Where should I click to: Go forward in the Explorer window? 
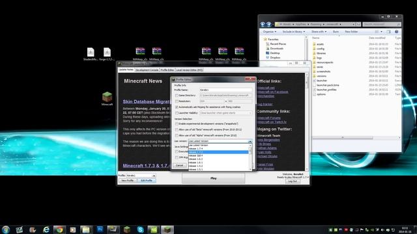269,24
